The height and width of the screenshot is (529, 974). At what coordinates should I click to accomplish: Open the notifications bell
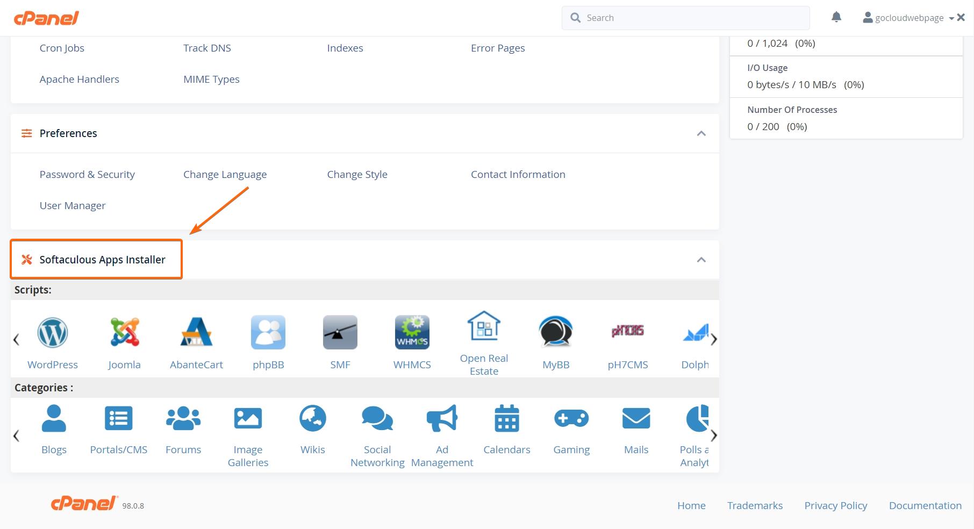[x=836, y=17]
